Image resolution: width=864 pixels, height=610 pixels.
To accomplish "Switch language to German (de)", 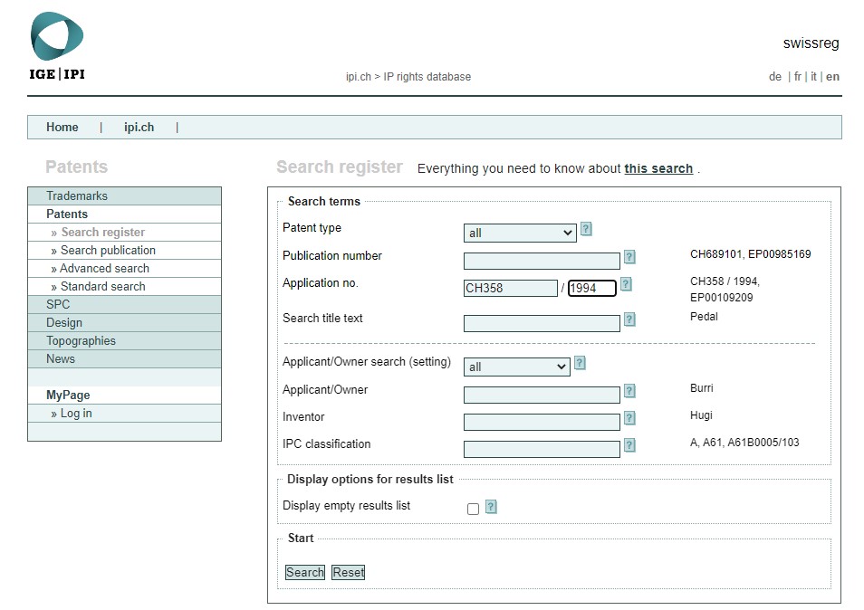I will tap(775, 77).
